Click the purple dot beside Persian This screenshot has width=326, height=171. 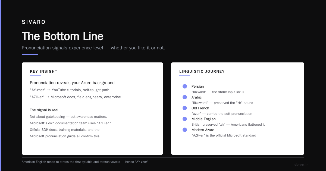[185, 86]
